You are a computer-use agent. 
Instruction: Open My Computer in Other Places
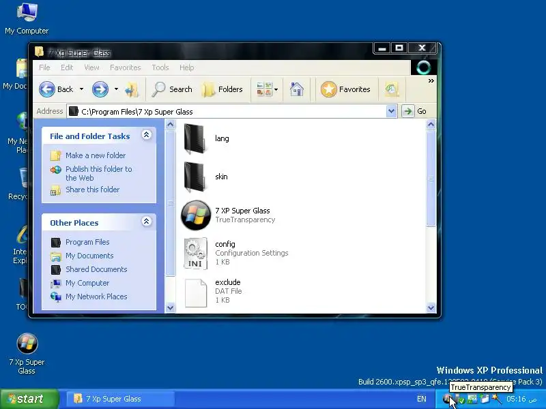point(87,283)
